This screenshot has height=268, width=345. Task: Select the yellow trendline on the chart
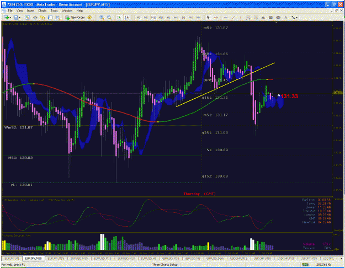pos(226,85)
